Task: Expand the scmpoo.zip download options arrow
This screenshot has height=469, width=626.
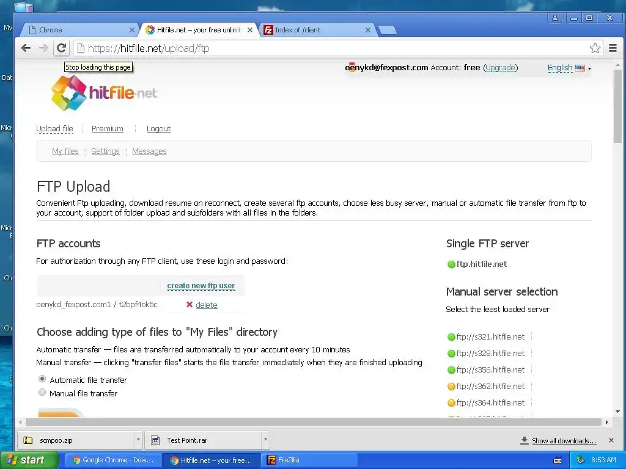Action: point(138,440)
